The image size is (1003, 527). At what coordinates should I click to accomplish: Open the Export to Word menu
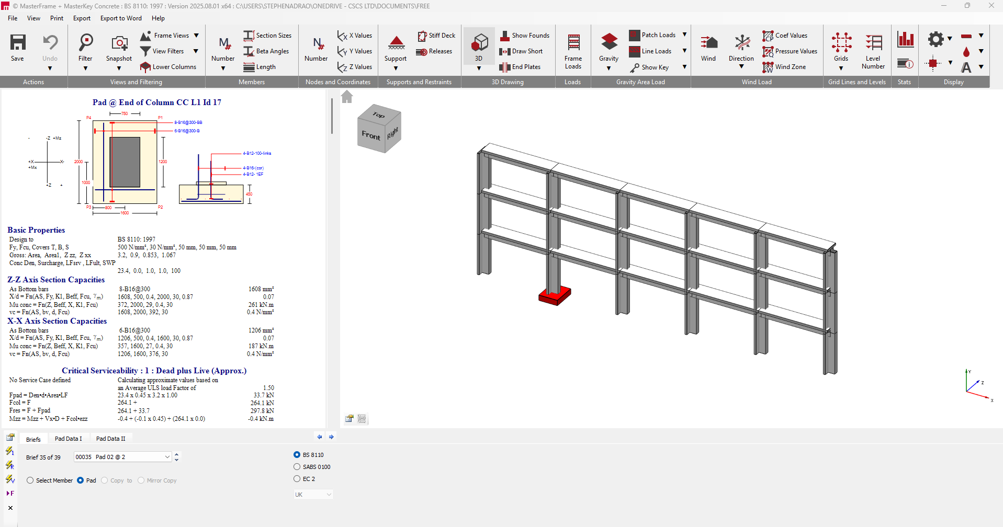(121, 18)
